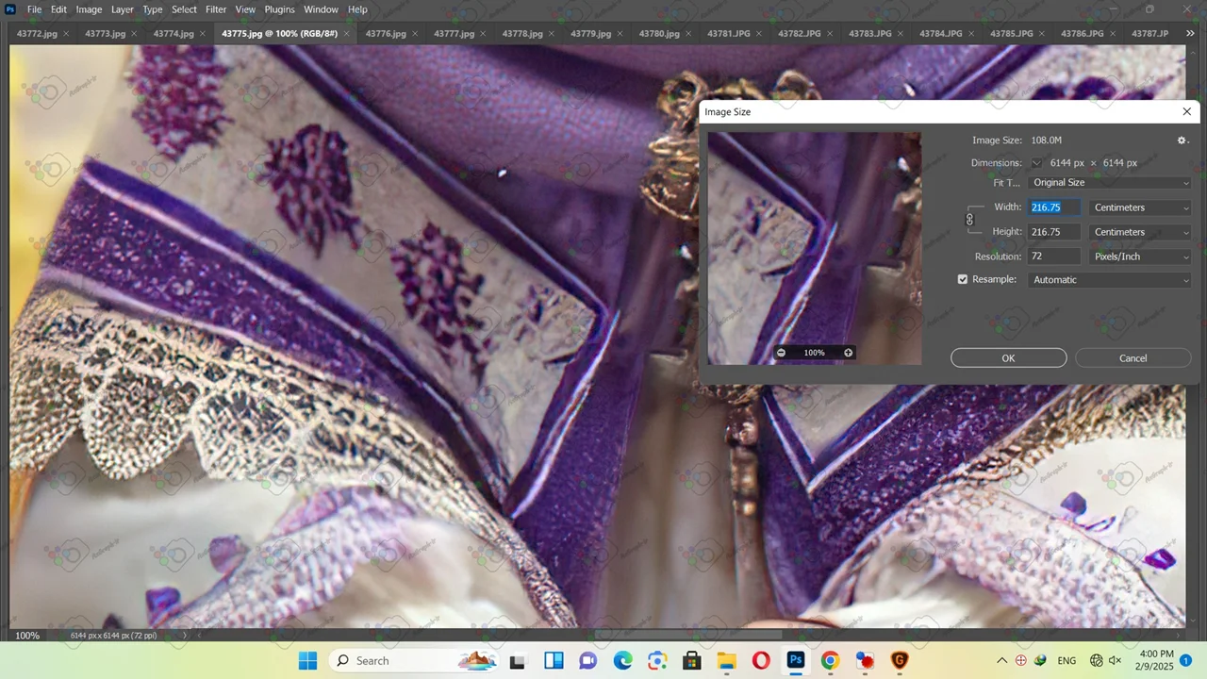Open Opera browser from the taskbar
Image resolution: width=1207 pixels, height=679 pixels.
[760, 661]
